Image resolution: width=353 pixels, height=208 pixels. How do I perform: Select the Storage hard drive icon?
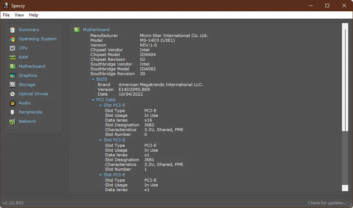coord(12,85)
